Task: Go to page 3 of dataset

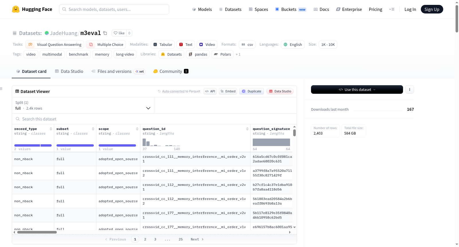Action: 155,239
